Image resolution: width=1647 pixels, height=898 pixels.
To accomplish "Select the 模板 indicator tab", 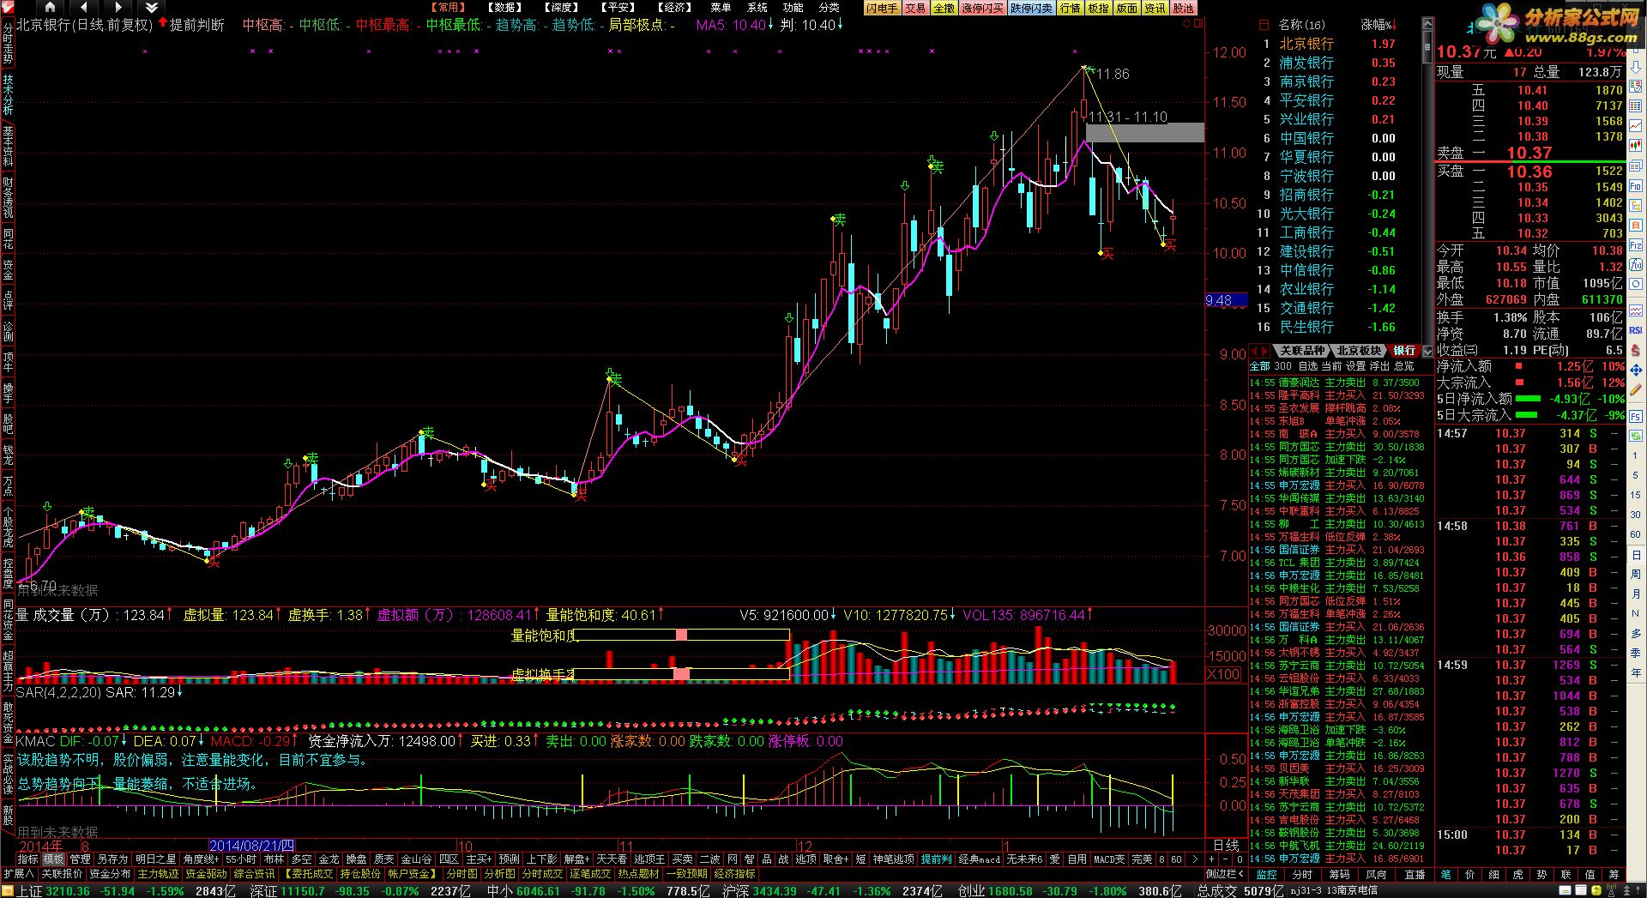I will point(53,859).
